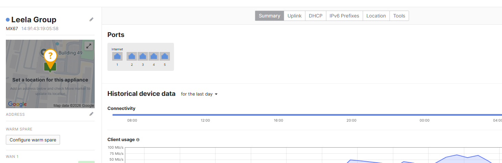Select Internet port 1 icon

click(x=117, y=57)
